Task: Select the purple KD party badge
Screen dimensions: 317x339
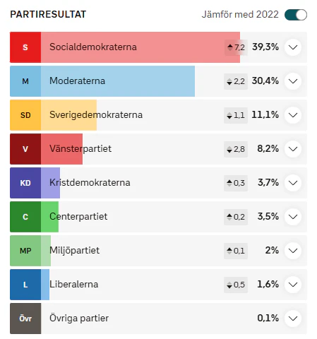Action: [25, 183]
